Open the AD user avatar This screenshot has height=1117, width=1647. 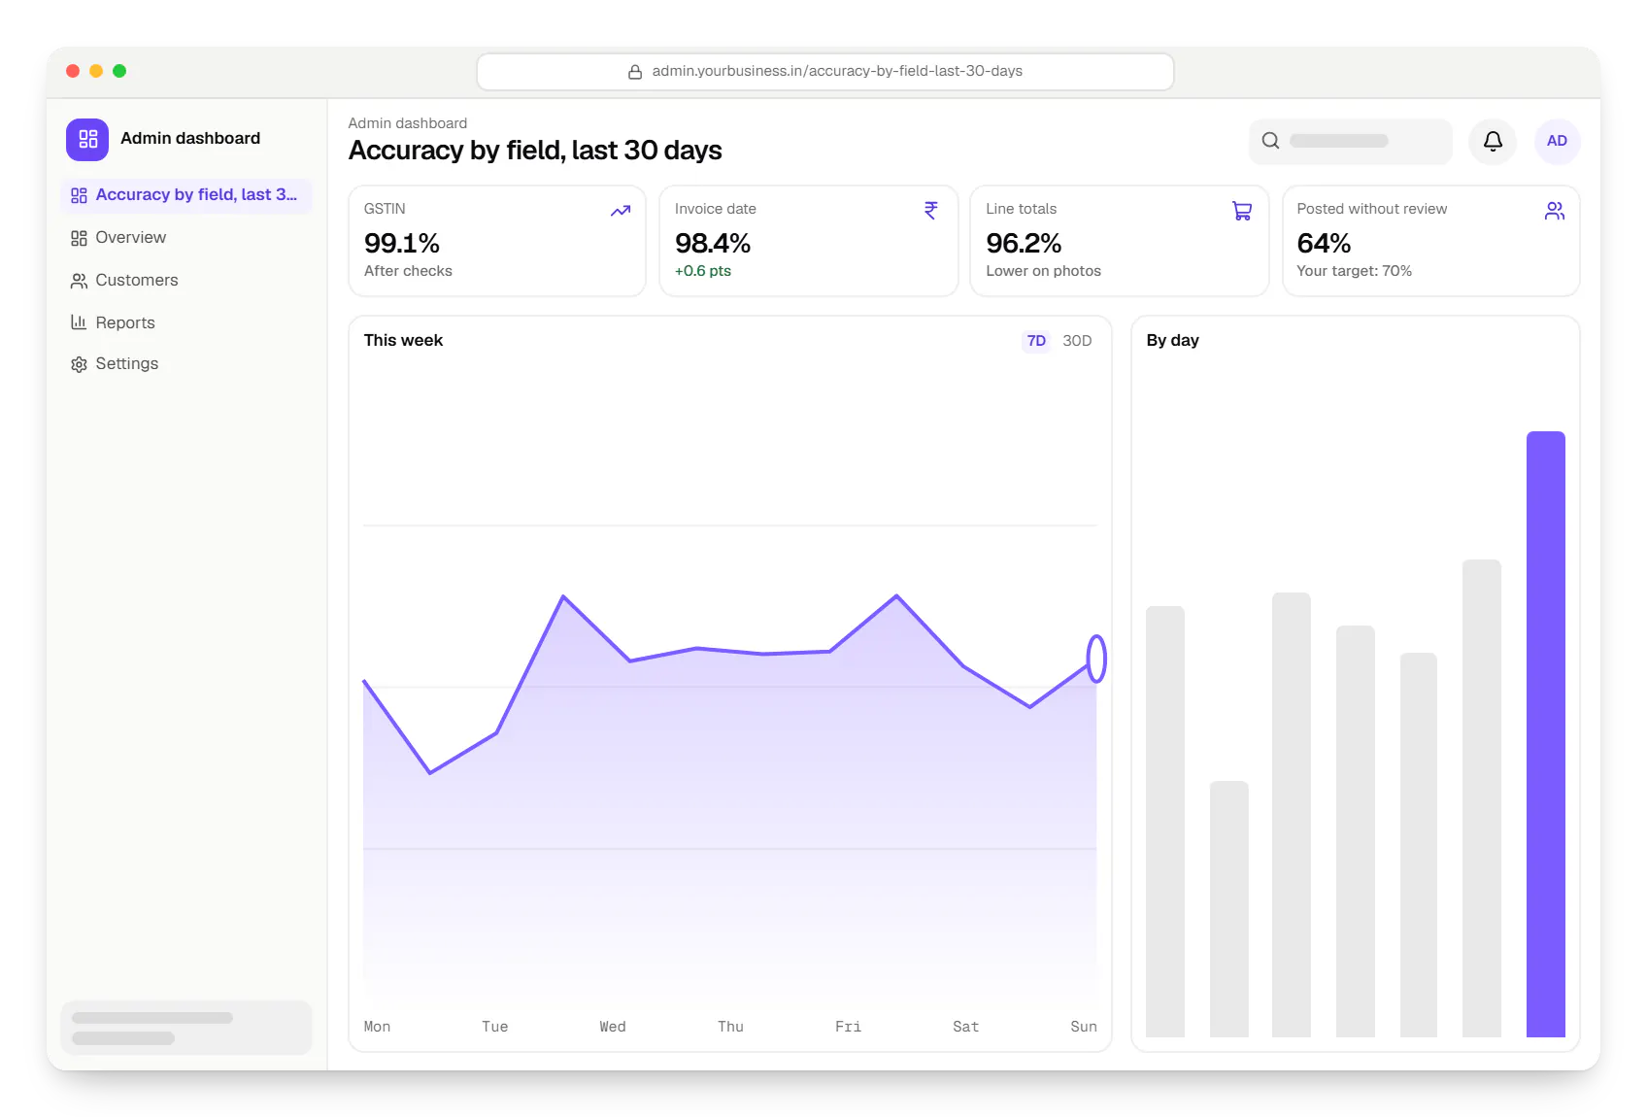point(1557,141)
